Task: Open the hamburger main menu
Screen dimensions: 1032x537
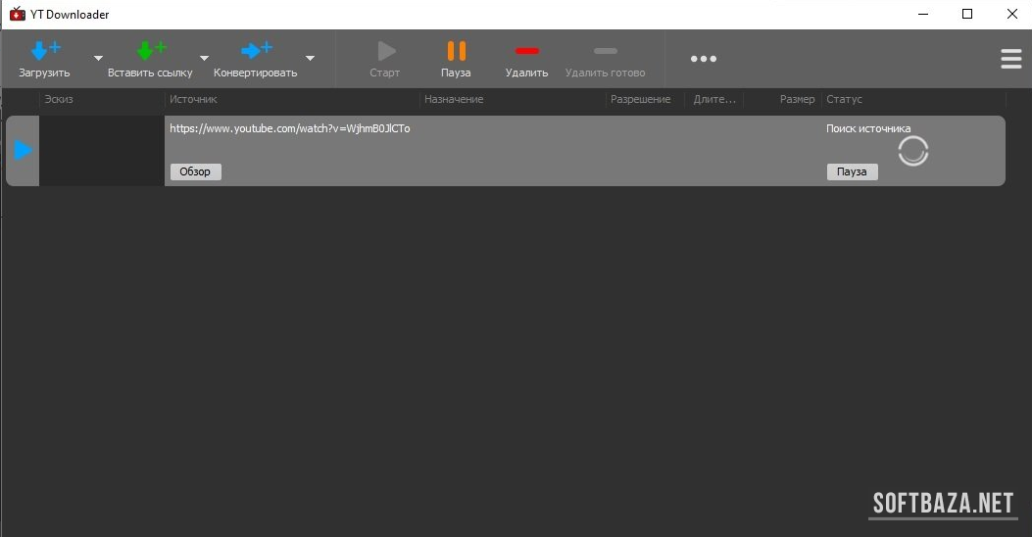Action: click(1010, 60)
